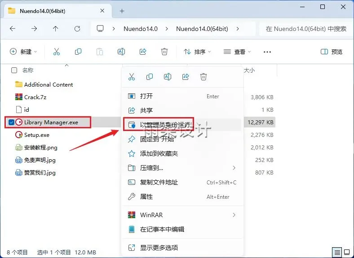
Task: Click the 名称 column header
Action: pyautogui.click(x=28, y=70)
